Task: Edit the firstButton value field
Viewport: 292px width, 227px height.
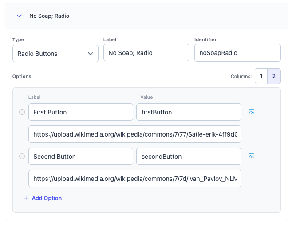Action: (x=189, y=112)
